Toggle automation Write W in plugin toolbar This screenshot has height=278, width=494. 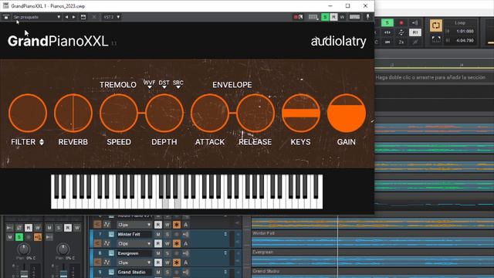(x=342, y=17)
